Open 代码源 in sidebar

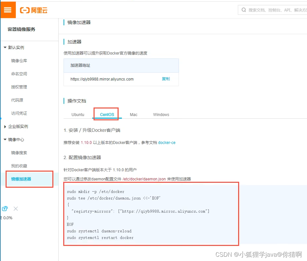(17, 100)
